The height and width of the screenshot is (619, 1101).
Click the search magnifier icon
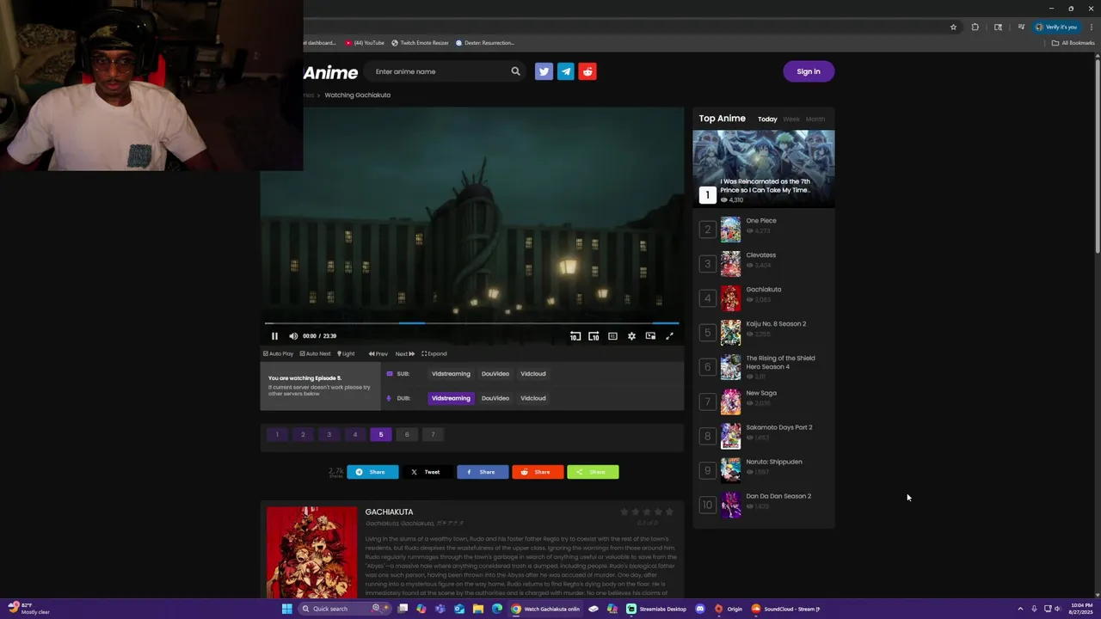(515, 71)
